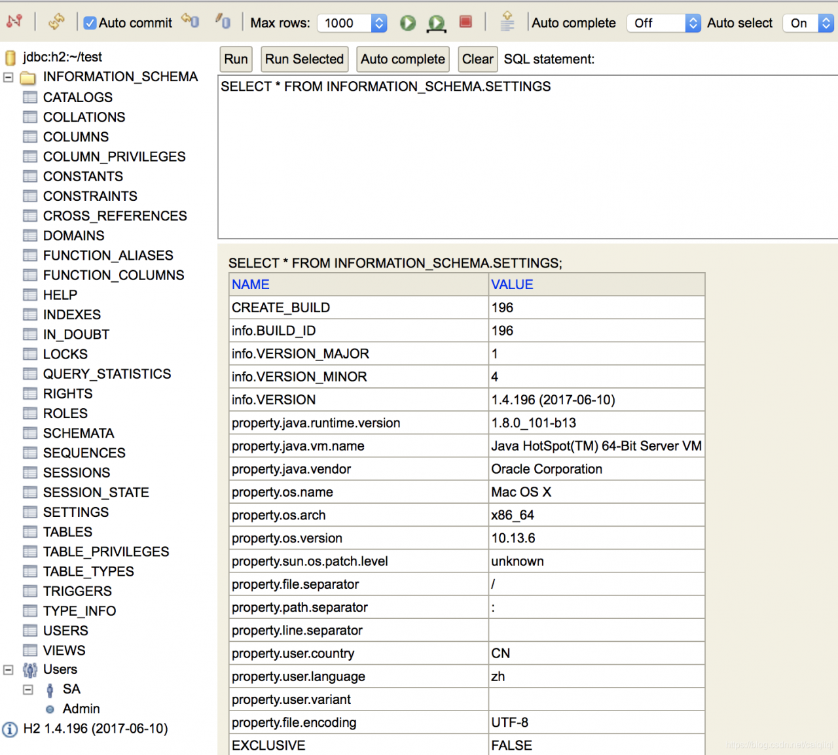Click the green Run toolbar icon
The width and height of the screenshot is (838, 755).
tap(408, 23)
